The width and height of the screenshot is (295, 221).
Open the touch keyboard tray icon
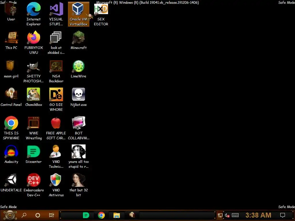coord(235,215)
